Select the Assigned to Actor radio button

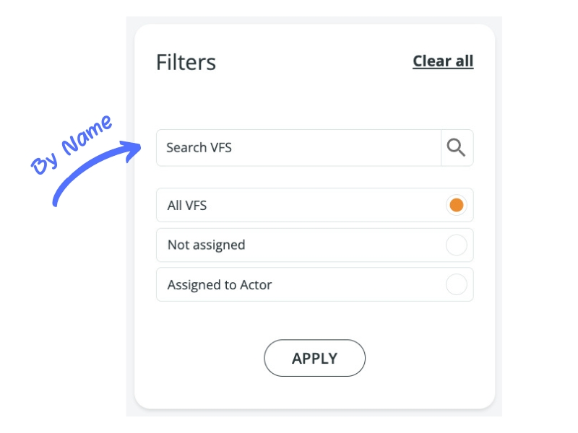(456, 285)
